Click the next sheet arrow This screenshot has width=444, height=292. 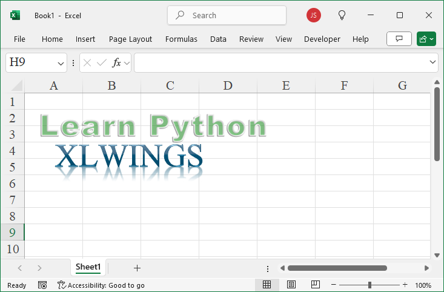click(x=39, y=268)
